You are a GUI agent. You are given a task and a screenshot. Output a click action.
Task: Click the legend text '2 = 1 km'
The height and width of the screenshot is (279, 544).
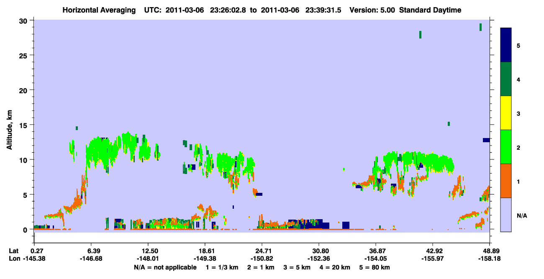[261, 267]
